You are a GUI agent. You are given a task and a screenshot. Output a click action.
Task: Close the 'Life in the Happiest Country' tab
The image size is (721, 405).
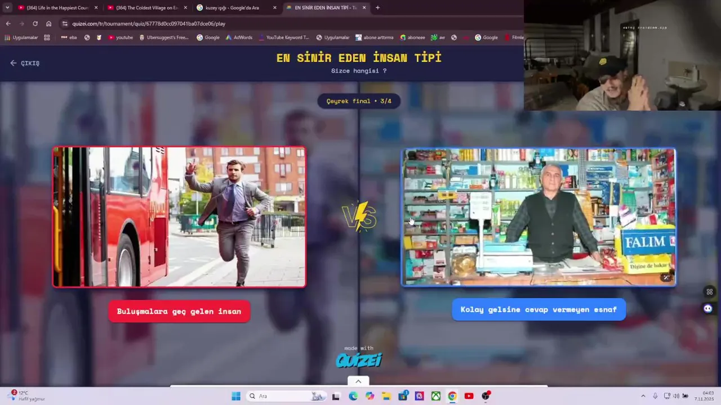pyautogui.click(x=96, y=8)
